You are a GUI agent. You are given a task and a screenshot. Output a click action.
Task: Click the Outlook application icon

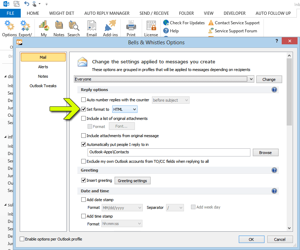click(x=6, y=4)
